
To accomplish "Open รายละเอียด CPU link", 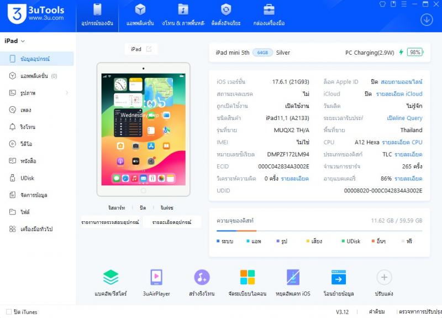I will [402, 142].
